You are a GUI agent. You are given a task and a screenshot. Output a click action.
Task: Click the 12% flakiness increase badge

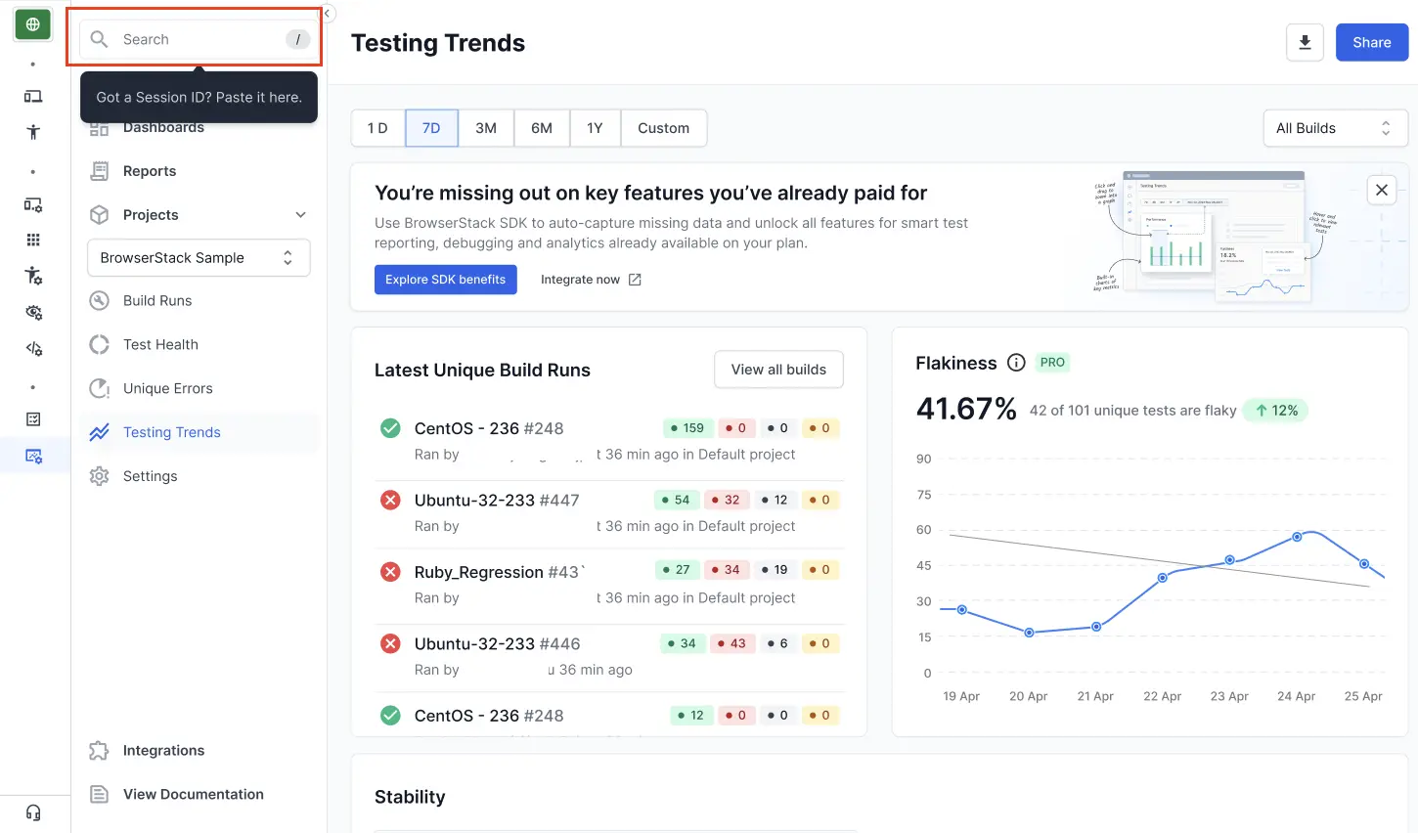click(1275, 410)
